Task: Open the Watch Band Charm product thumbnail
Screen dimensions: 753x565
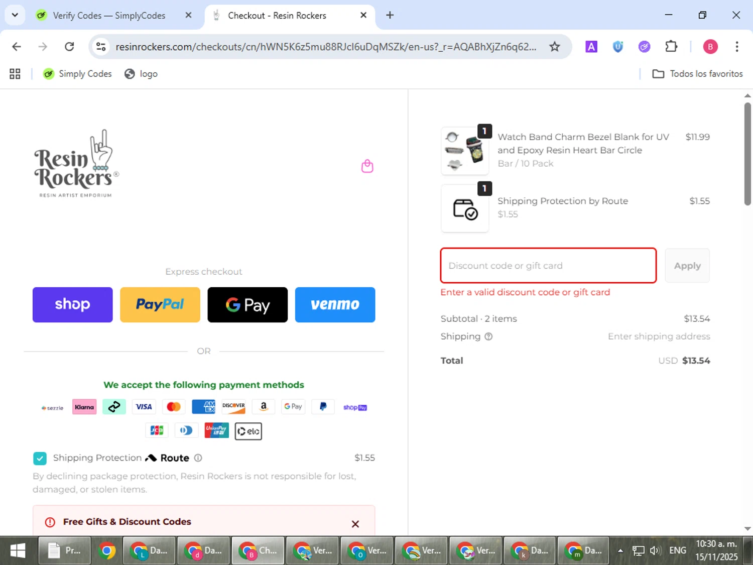Action: tap(465, 151)
